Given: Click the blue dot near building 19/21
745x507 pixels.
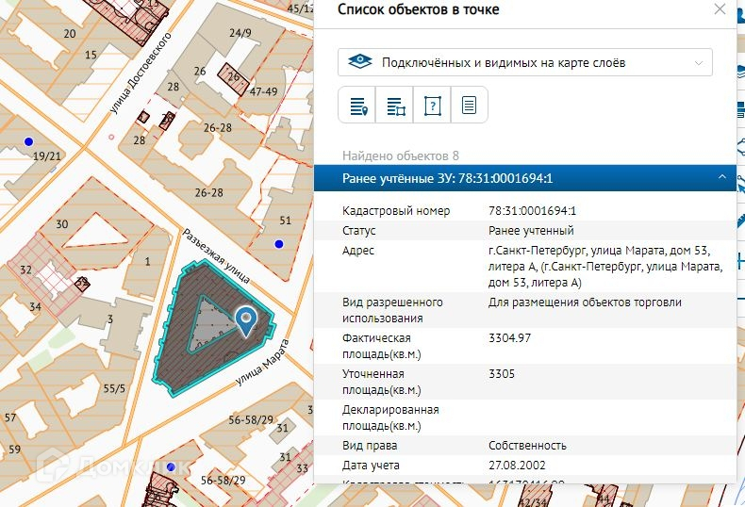Looking at the screenshot, I should point(28,141).
